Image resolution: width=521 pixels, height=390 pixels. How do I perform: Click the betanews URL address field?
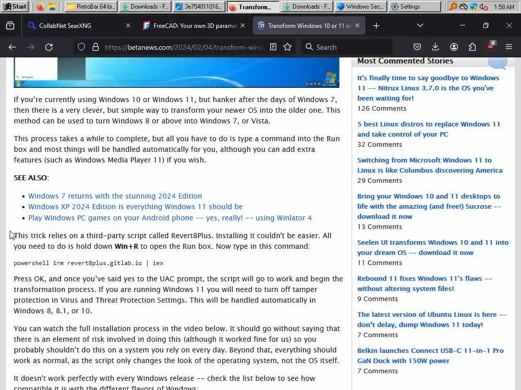(183, 47)
